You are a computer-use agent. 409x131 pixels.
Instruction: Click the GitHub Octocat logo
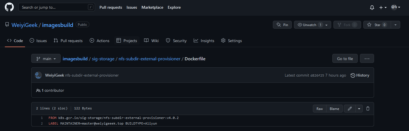(9, 7)
